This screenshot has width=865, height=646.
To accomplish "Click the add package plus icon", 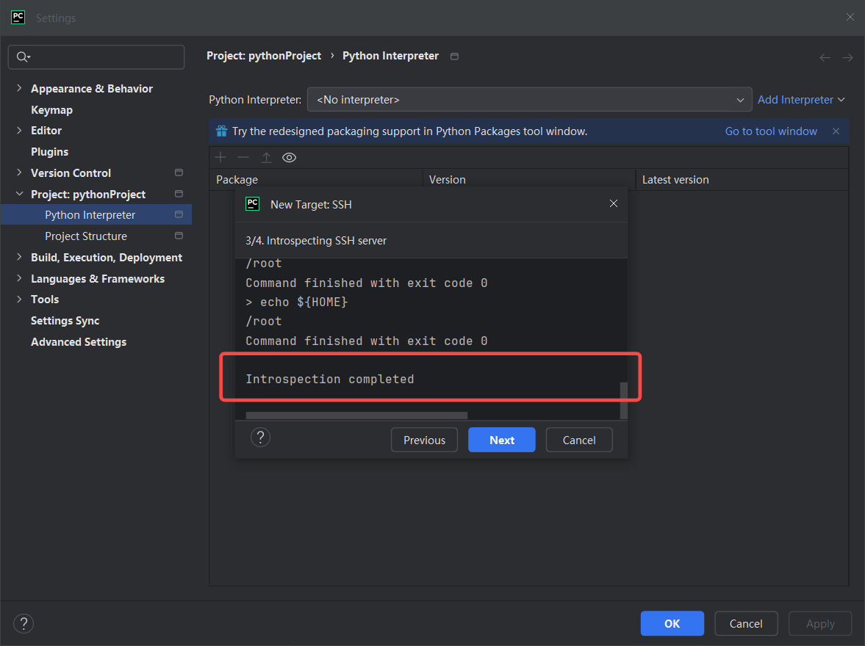I will (x=220, y=158).
